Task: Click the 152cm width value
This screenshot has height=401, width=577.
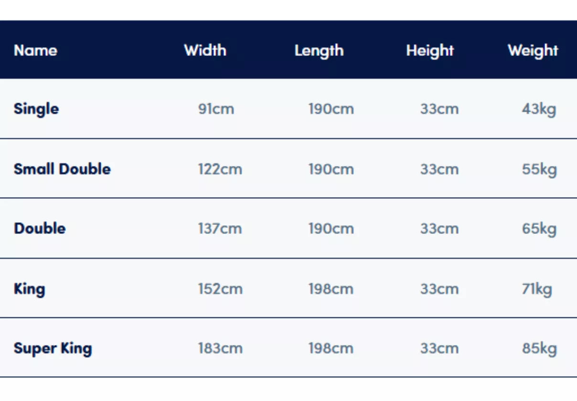Action: click(x=220, y=289)
